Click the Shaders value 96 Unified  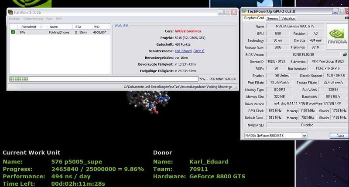coord(282,75)
